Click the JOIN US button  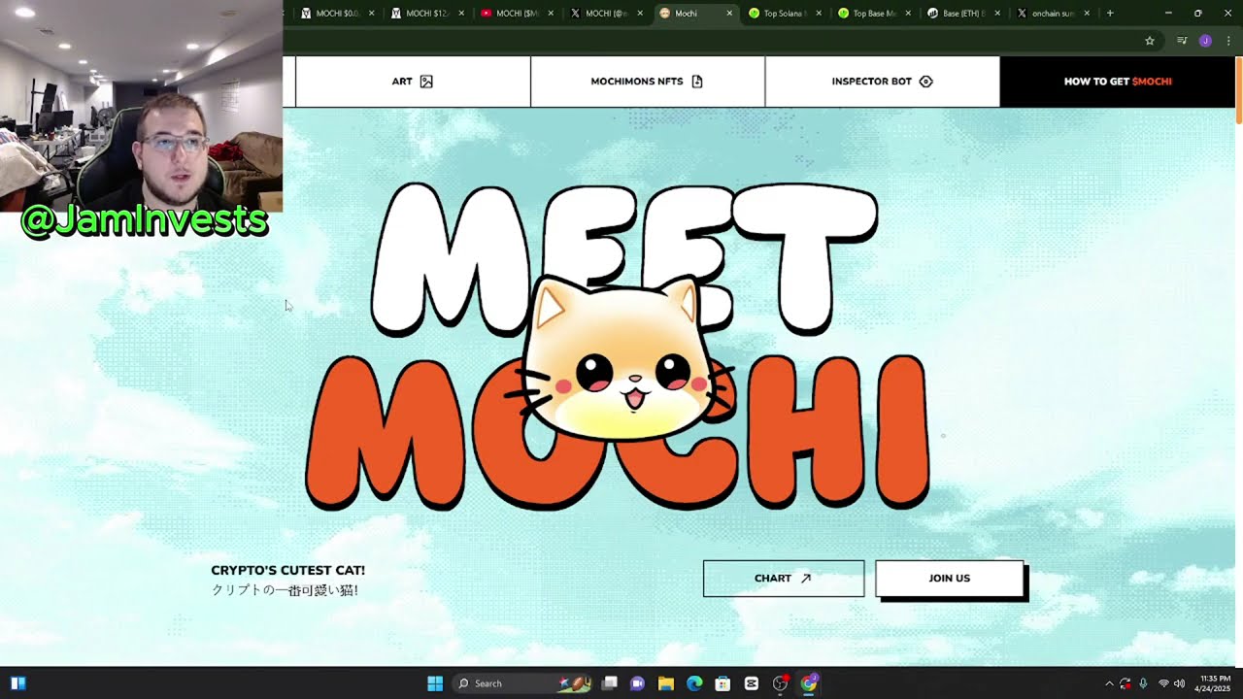(x=950, y=579)
